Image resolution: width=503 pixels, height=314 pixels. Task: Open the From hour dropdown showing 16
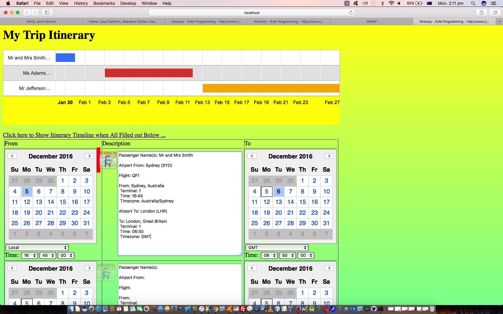click(29, 255)
